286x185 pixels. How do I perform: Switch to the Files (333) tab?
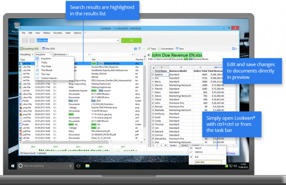(x=49, y=49)
